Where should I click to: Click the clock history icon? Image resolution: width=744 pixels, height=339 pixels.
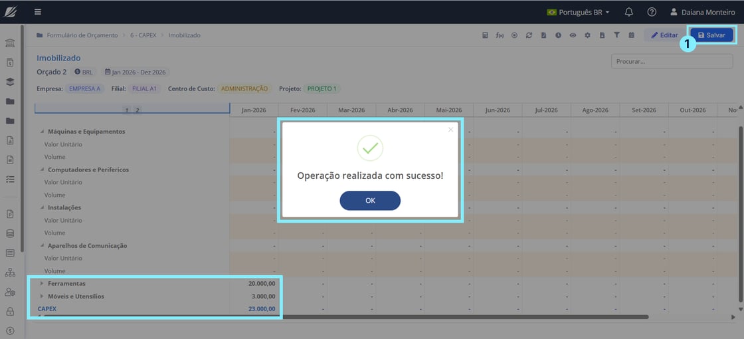click(x=559, y=35)
